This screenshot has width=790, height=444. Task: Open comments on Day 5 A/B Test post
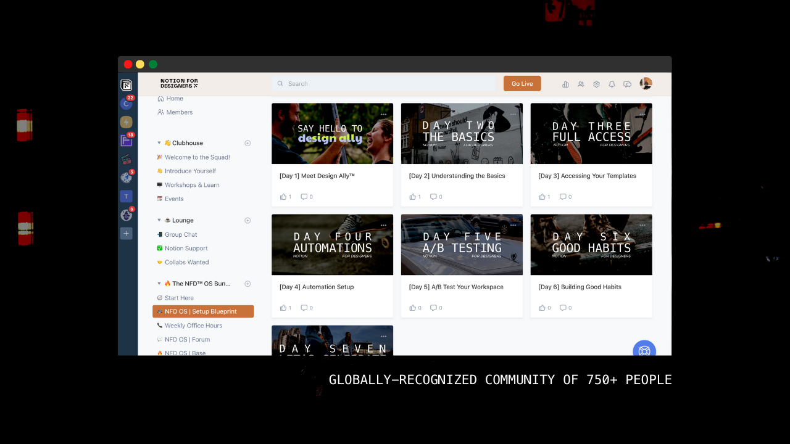click(x=434, y=308)
